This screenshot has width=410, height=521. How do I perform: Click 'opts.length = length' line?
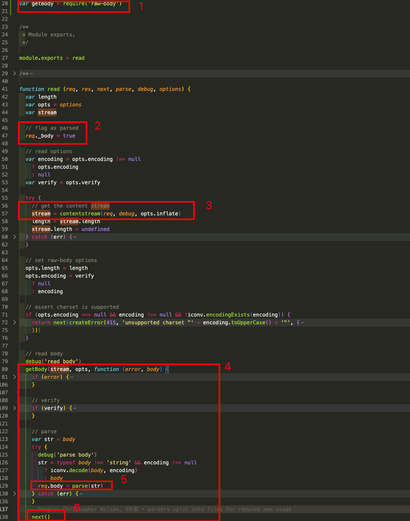coord(57,268)
